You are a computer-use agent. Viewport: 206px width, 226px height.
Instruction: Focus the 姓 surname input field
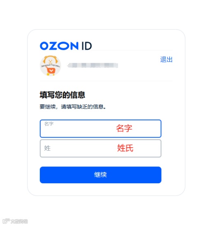coord(101,148)
